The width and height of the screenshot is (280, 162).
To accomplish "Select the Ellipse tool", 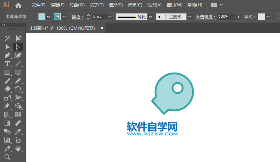I will point(18,72).
